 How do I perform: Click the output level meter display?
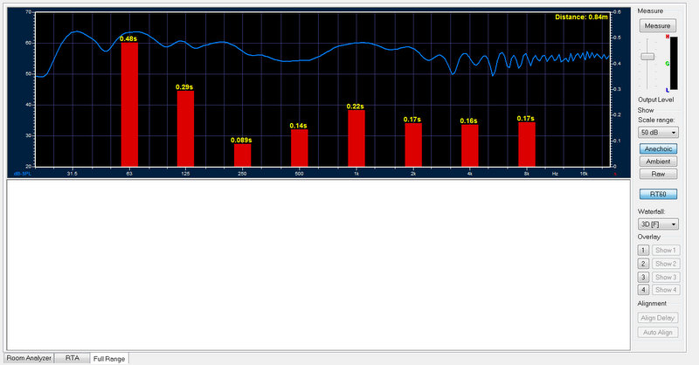point(673,63)
